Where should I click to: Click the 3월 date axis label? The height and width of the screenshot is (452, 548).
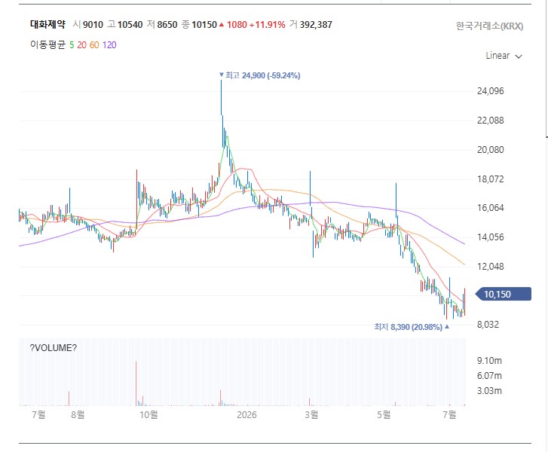coord(311,414)
